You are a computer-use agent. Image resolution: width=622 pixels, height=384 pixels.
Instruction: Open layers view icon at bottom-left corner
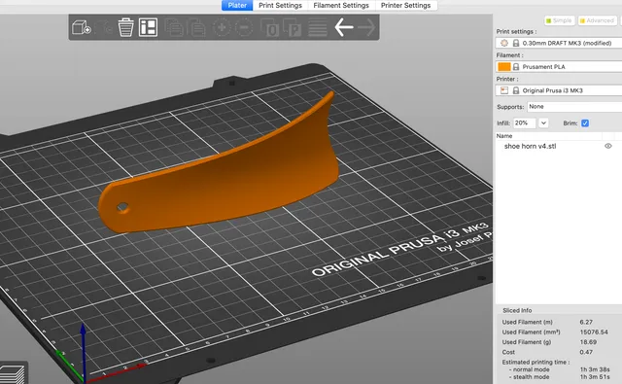13,373
